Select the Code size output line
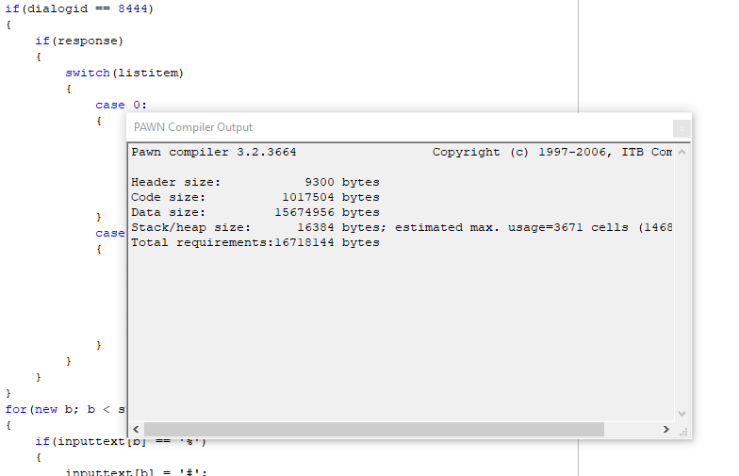This screenshot has width=739, height=476. 255,197
